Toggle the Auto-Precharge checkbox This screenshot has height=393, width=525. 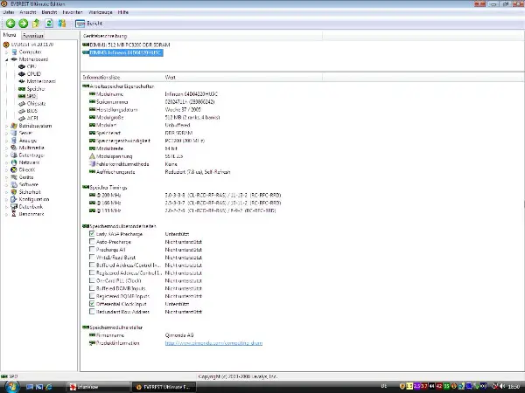(x=93, y=242)
